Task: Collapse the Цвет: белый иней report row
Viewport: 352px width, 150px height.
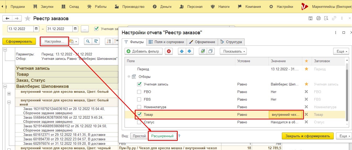Action: (x=9, y=102)
